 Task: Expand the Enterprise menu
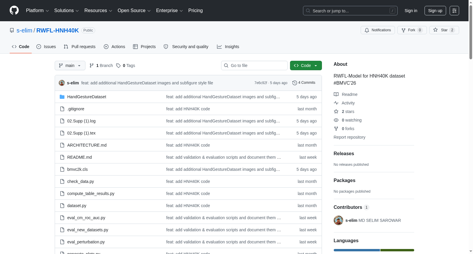pyautogui.click(x=169, y=11)
